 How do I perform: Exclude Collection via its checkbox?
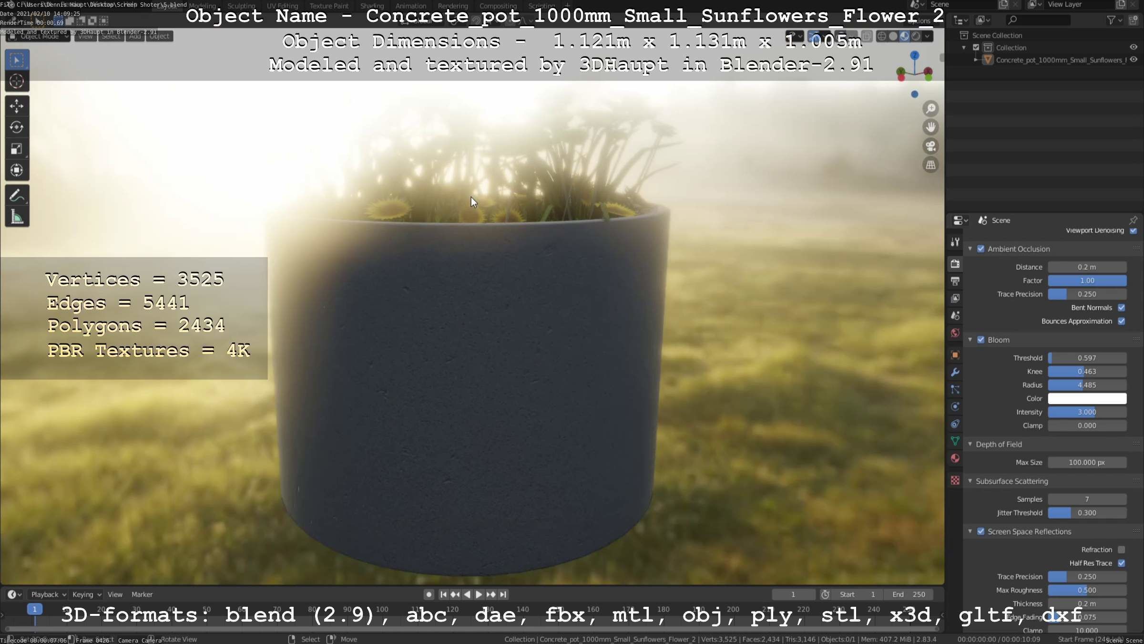pyautogui.click(x=976, y=48)
